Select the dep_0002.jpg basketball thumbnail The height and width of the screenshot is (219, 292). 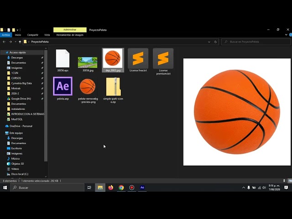point(113,58)
